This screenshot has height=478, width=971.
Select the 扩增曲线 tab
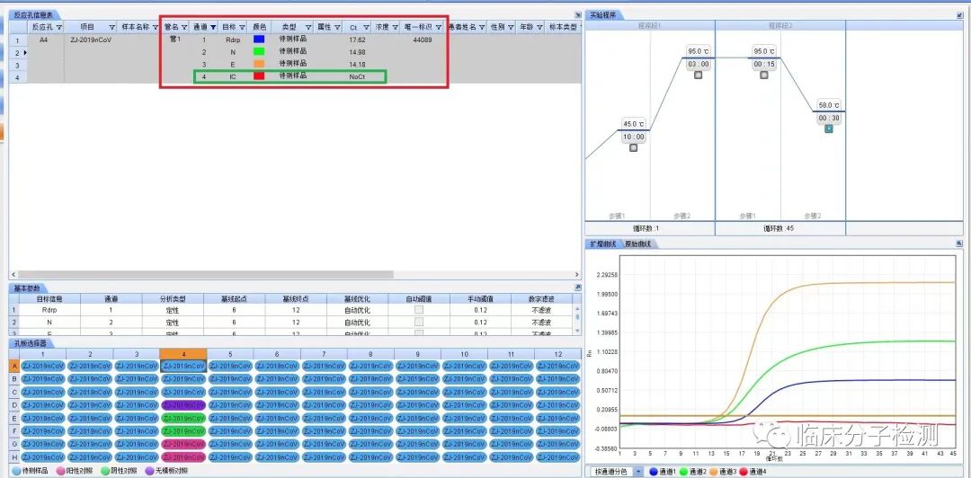[603, 244]
